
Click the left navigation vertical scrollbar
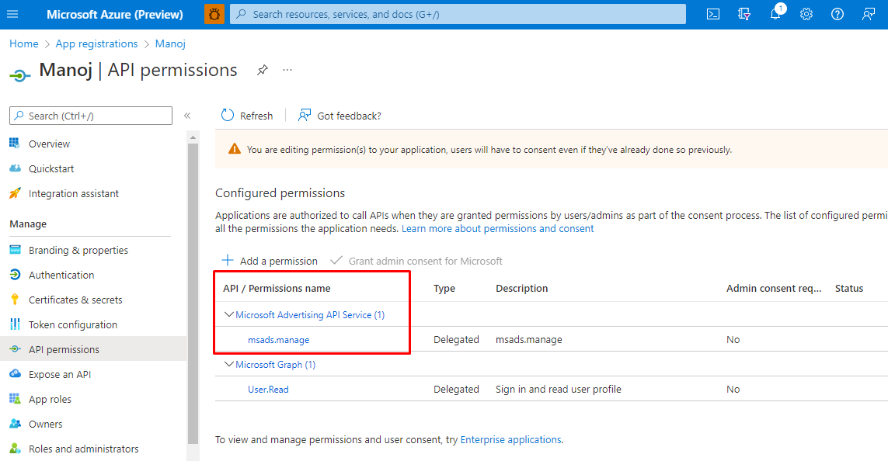click(x=193, y=294)
